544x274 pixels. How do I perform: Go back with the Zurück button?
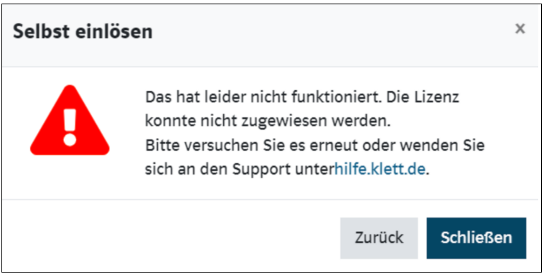(x=379, y=238)
